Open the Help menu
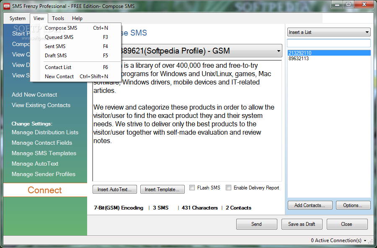Image resolution: width=377 pixels, height=248 pixels. pyautogui.click(x=77, y=18)
